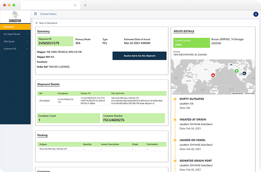Click the Google logo on map

point(177,92)
